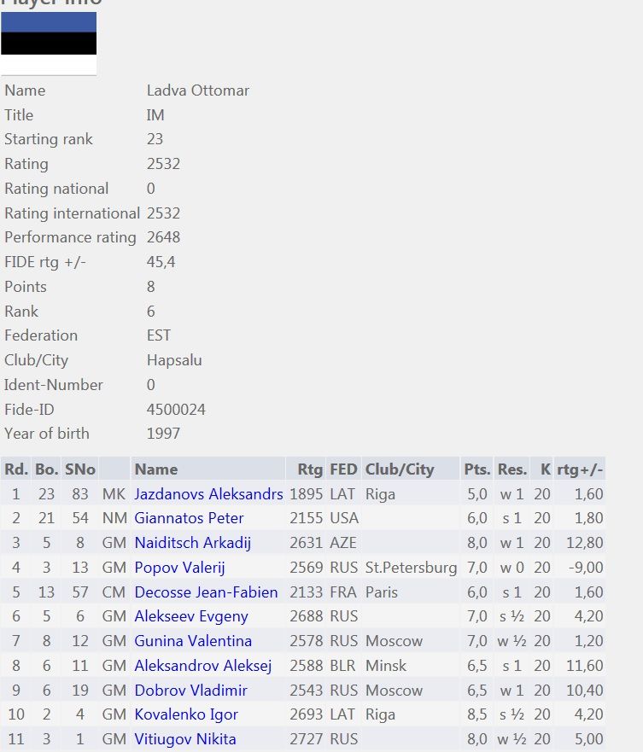The width and height of the screenshot is (643, 752).
Task: Click the Performance rating value 2648
Action: [163, 237]
